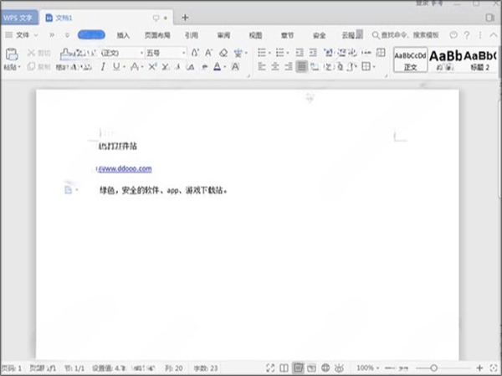Screen dimensions: 502x376
Task: Center-align the paragraph
Action: coord(274,67)
